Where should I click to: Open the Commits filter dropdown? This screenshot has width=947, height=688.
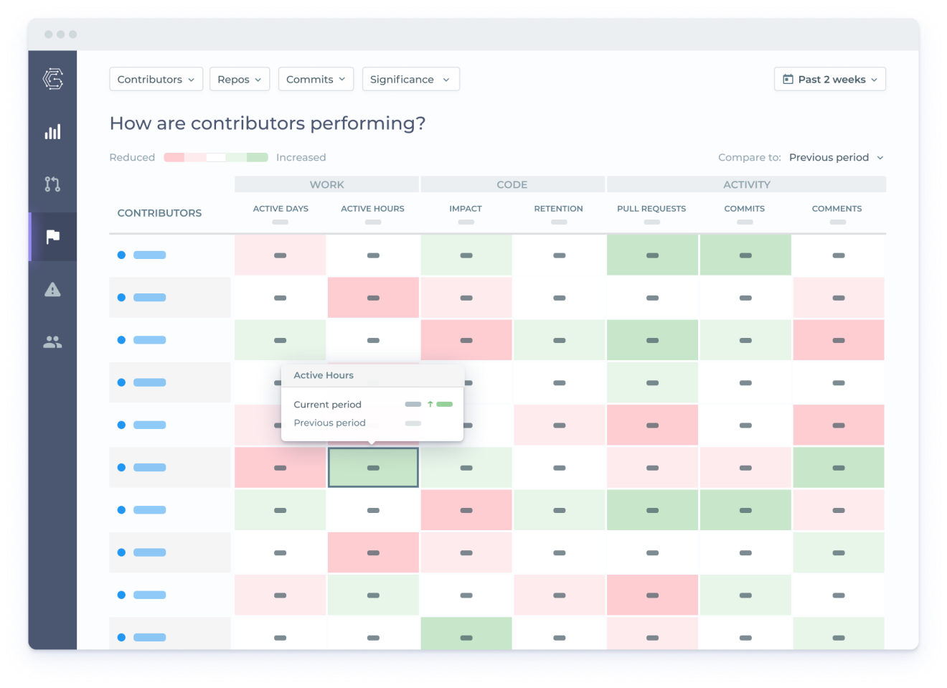click(x=316, y=79)
